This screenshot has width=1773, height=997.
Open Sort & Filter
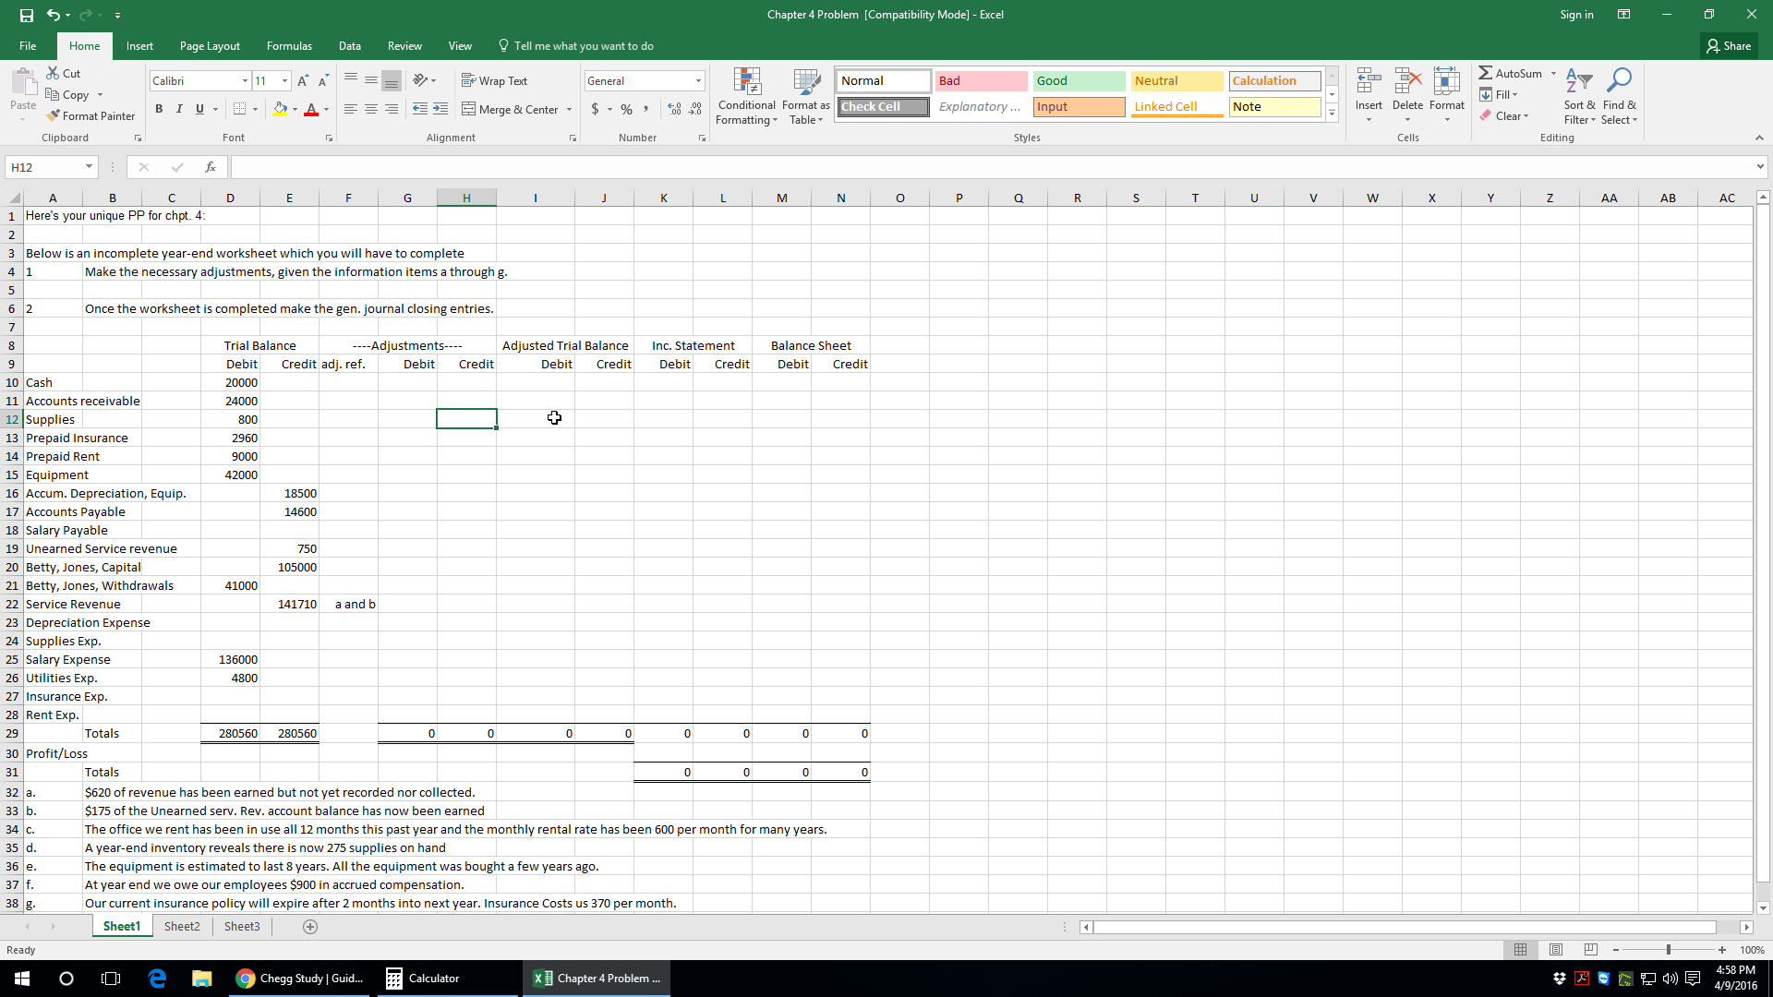click(1579, 96)
